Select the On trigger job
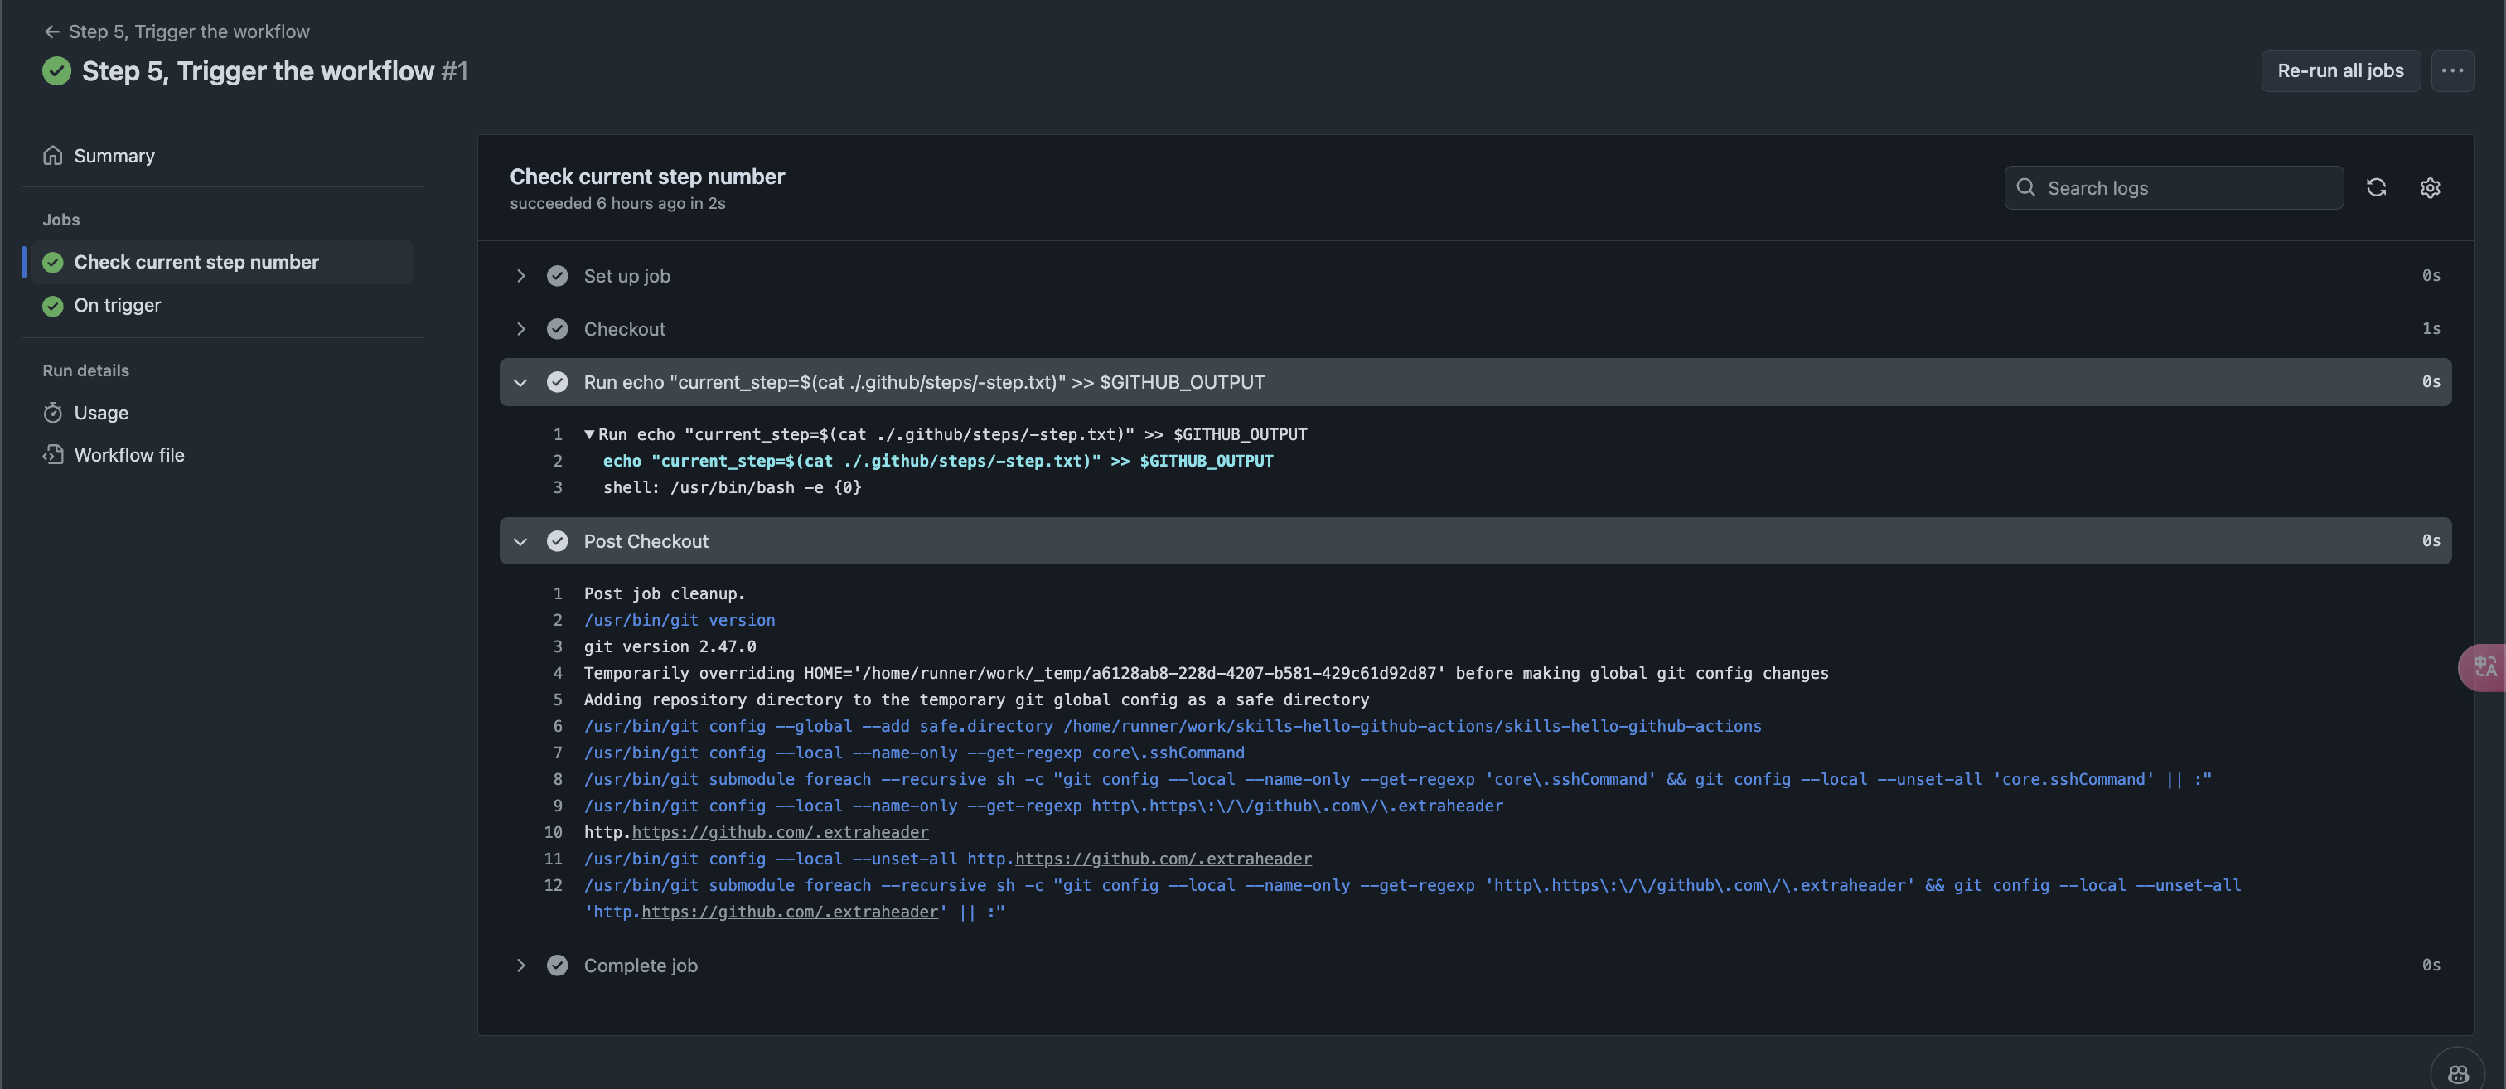Viewport: 2506px width, 1089px height. 117,306
